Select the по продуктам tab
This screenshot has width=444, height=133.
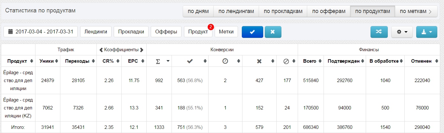pos(372,11)
